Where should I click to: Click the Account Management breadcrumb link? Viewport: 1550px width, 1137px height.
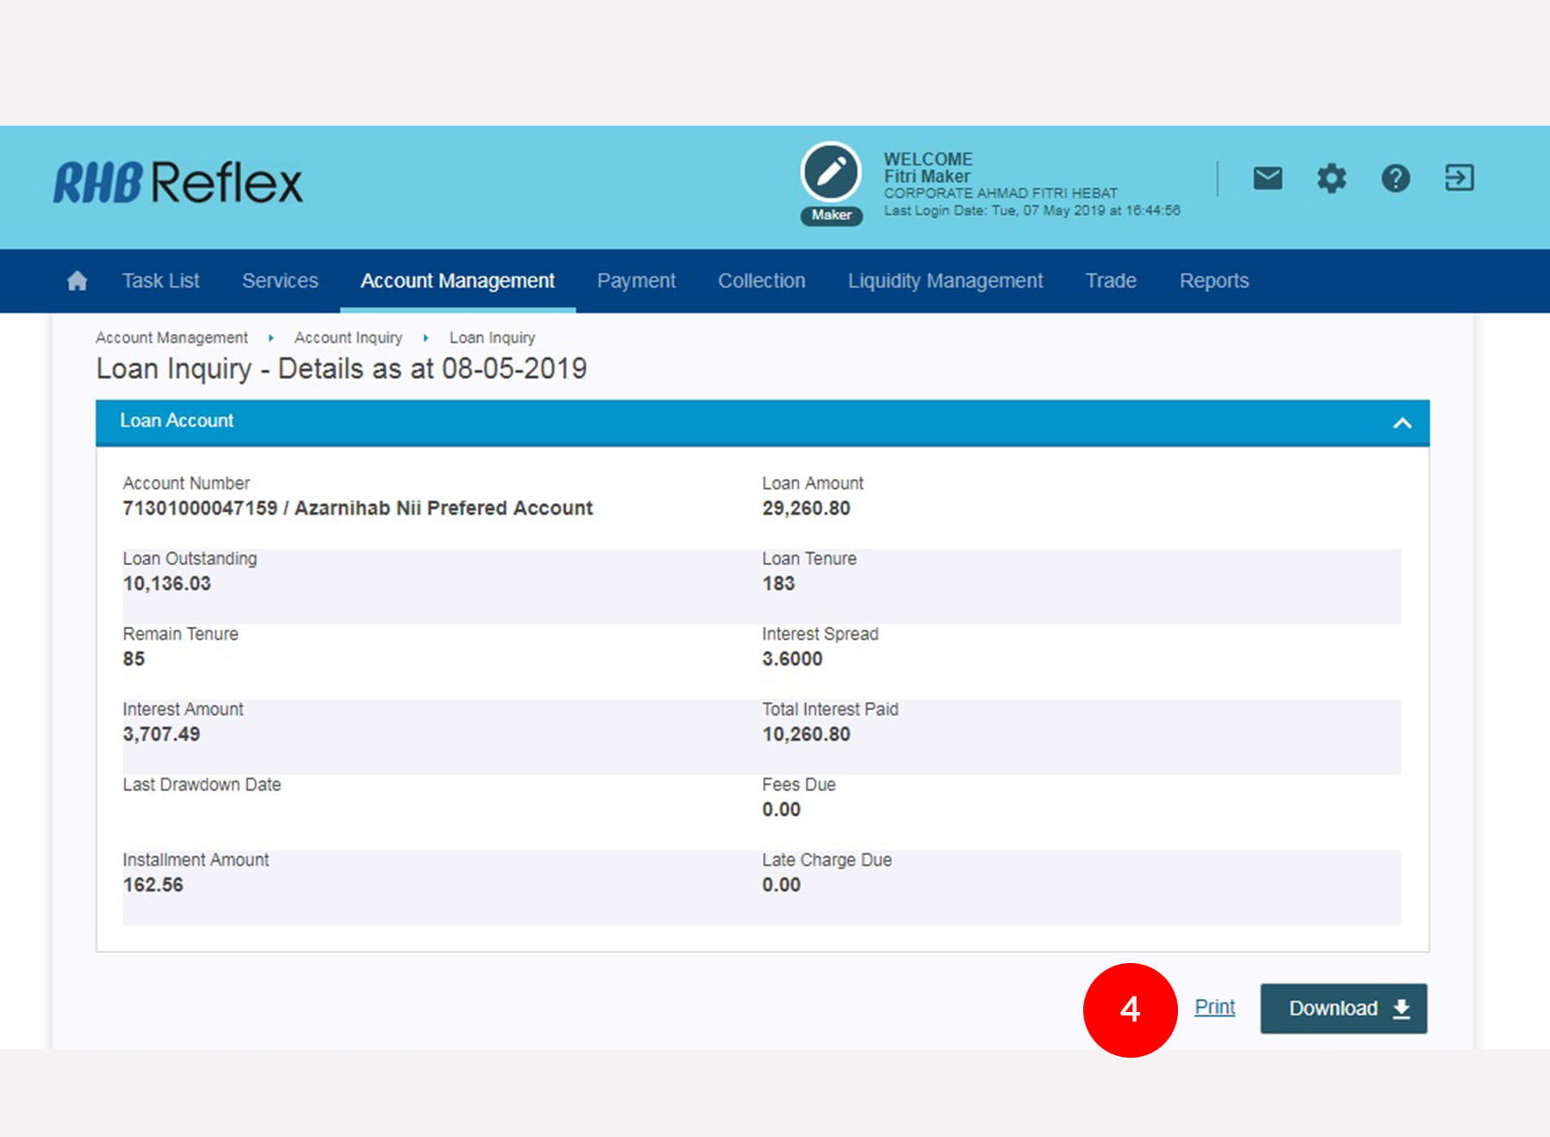(x=171, y=338)
